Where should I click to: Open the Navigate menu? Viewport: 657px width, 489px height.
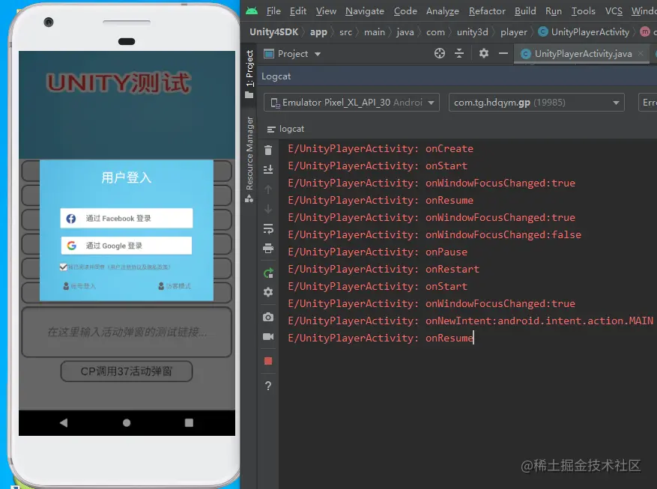[365, 11]
